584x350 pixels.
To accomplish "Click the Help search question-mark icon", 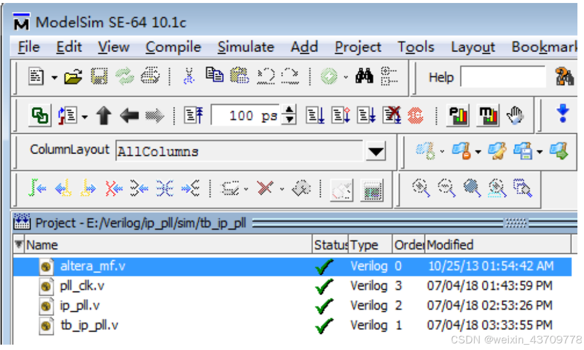I will pyautogui.click(x=564, y=76).
